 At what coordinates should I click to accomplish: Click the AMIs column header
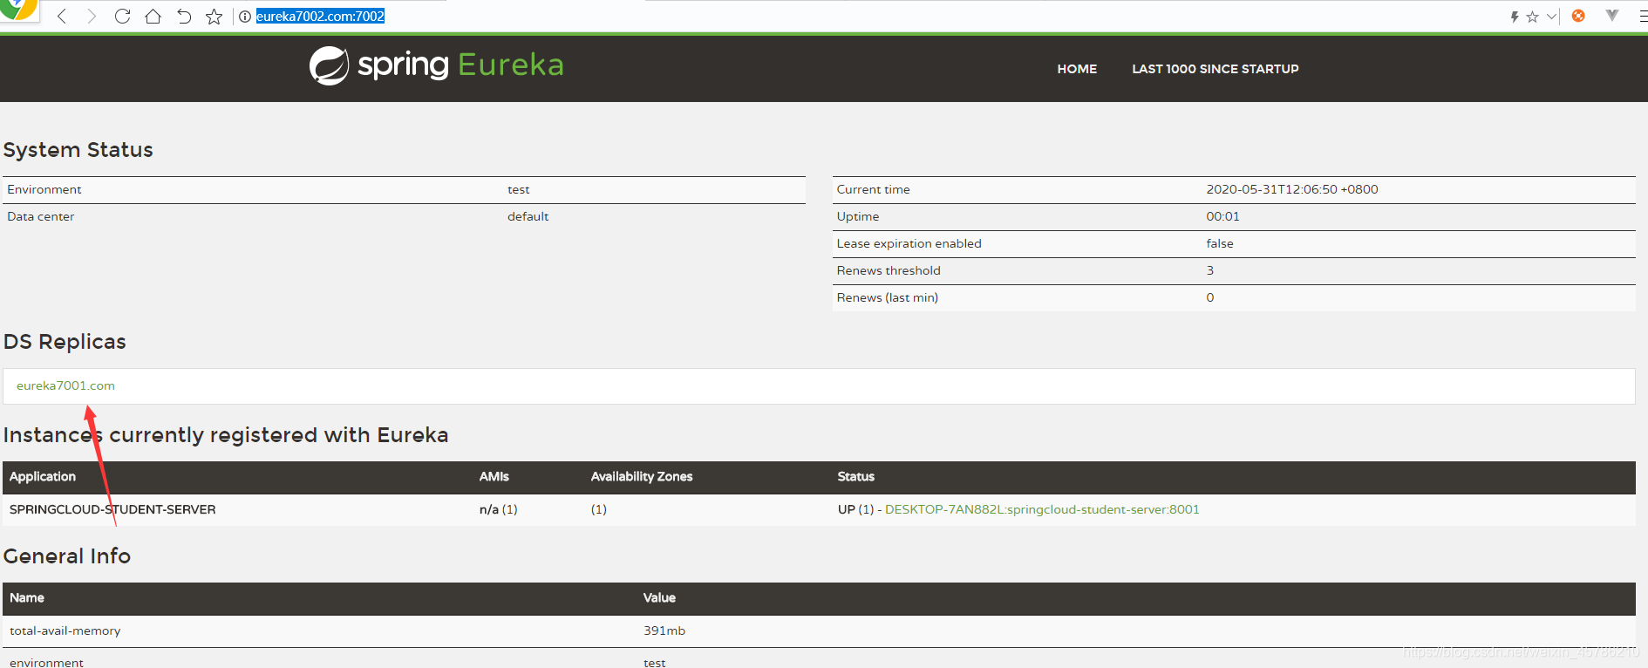tap(494, 476)
